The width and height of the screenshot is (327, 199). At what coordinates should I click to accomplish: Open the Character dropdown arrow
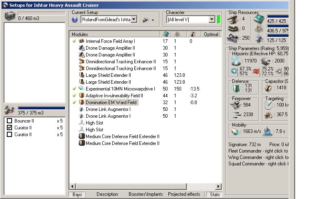click(212, 19)
